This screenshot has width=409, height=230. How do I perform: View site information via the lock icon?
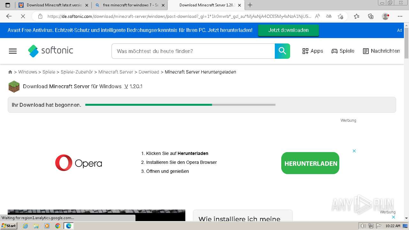(x=40, y=16)
